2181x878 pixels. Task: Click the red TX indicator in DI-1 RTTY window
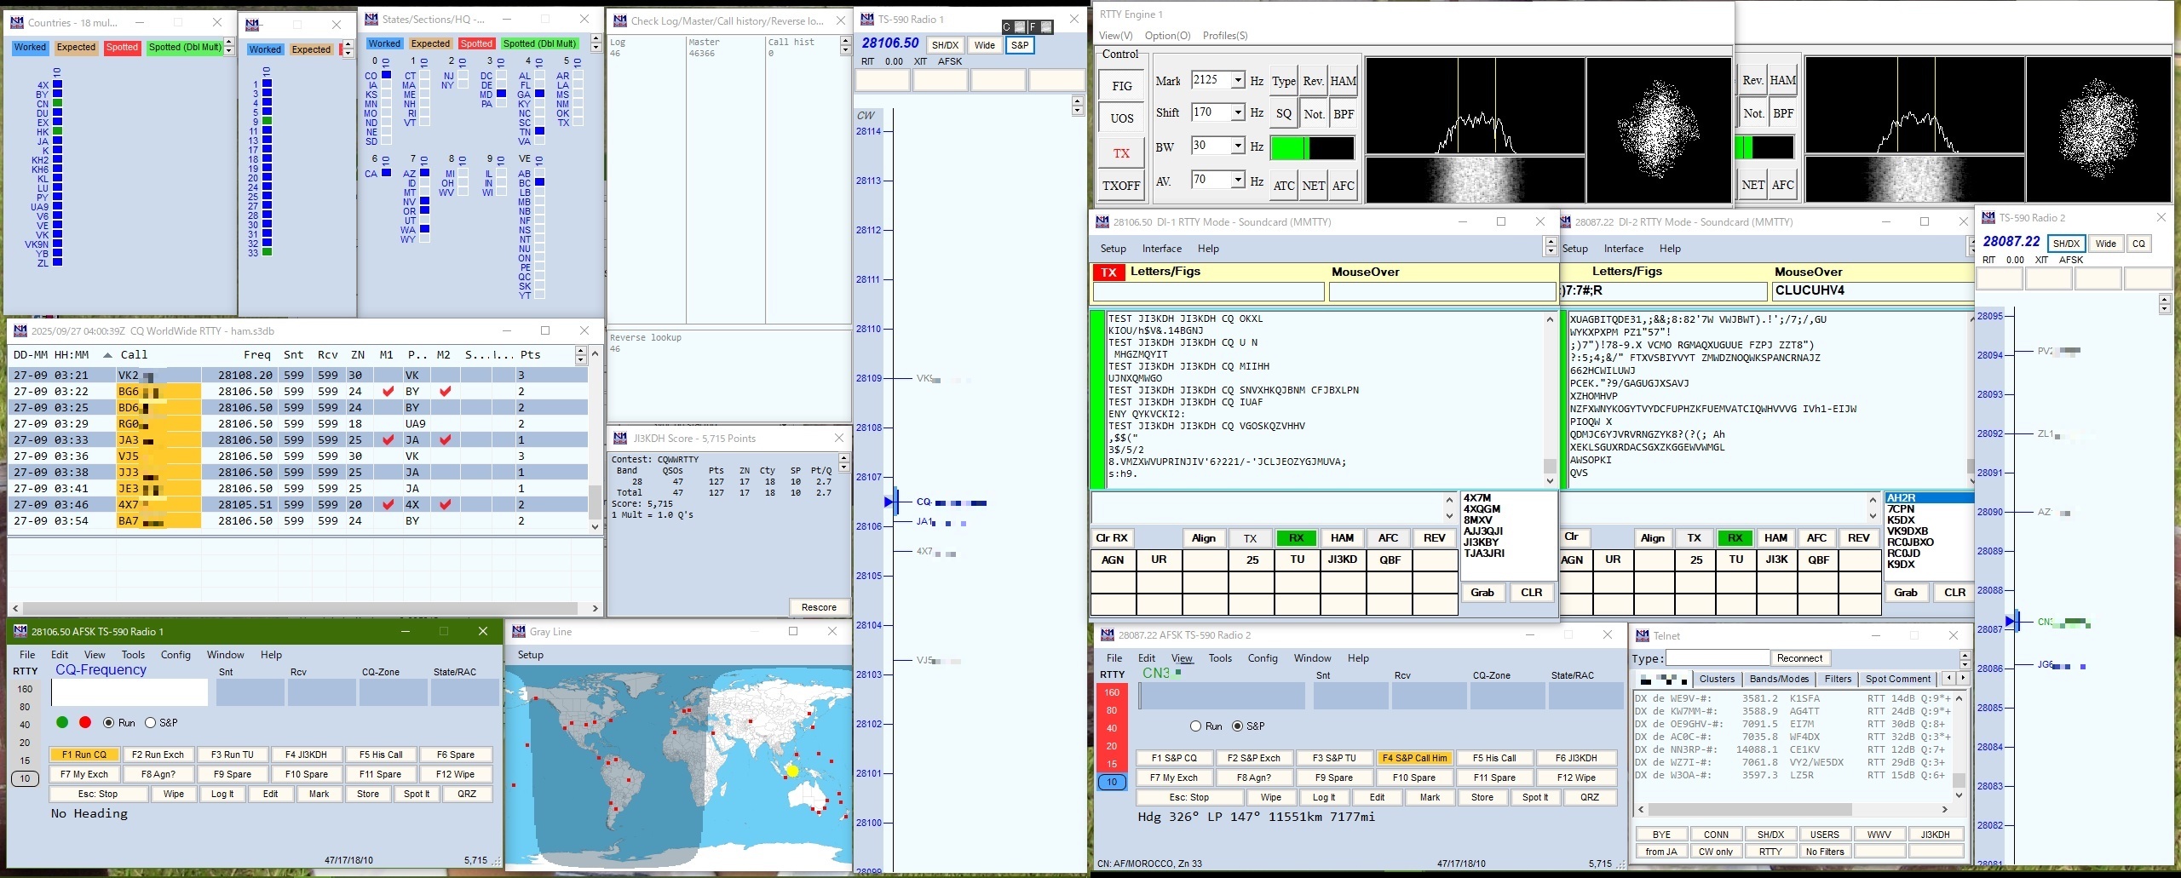(1108, 273)
